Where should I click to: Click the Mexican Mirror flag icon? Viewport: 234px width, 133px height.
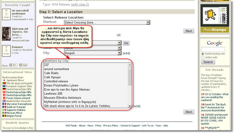coord(4,113)
